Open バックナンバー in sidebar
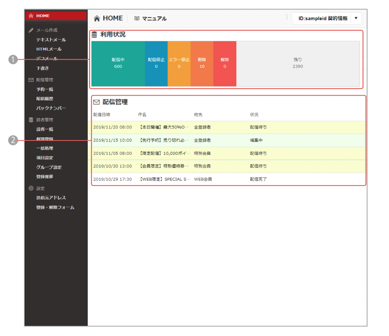The width and height of the screenshot is (389, 336). pos(51,108)
